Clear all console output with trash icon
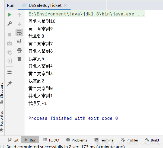 point(19,59)
